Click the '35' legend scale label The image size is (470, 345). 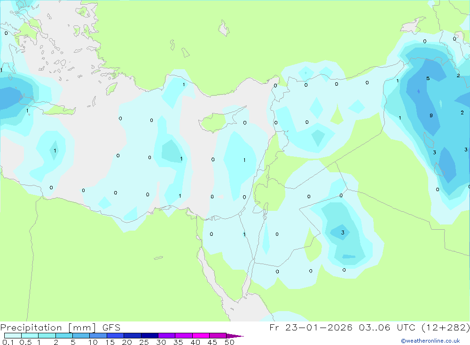click(x=178, y=342)
